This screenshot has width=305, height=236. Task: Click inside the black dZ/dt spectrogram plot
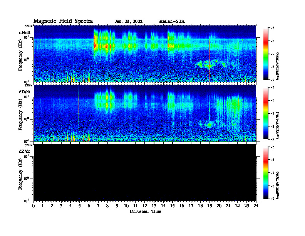click(x=145, y=173)
